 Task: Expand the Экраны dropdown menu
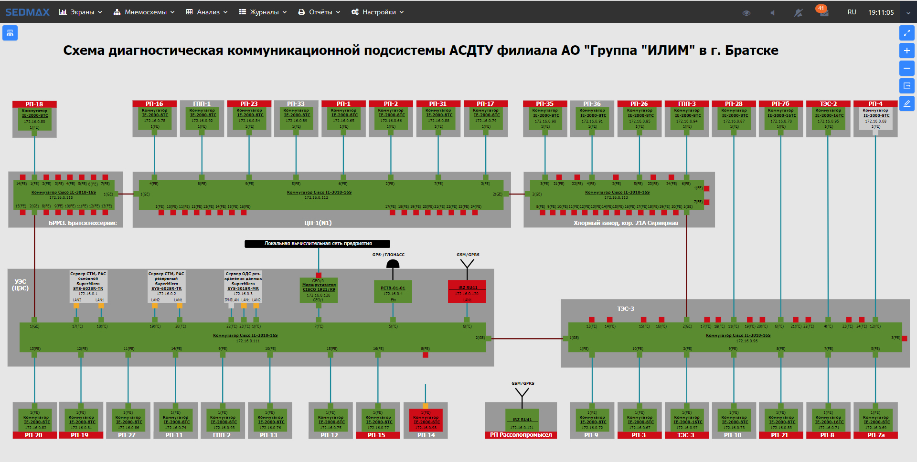pyautogui.click(x=81, y=12)
